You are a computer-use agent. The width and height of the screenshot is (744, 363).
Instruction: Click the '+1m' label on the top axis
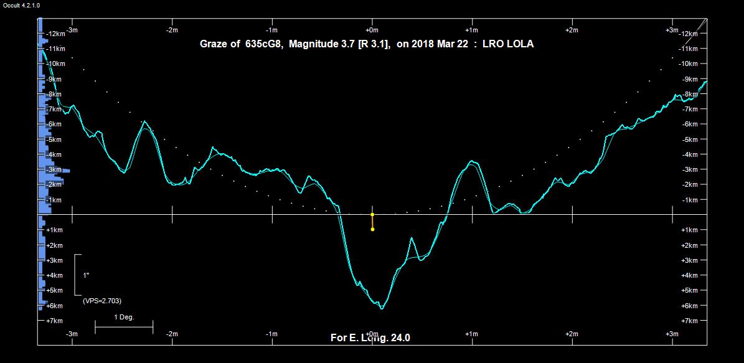[x=471, y=30]
